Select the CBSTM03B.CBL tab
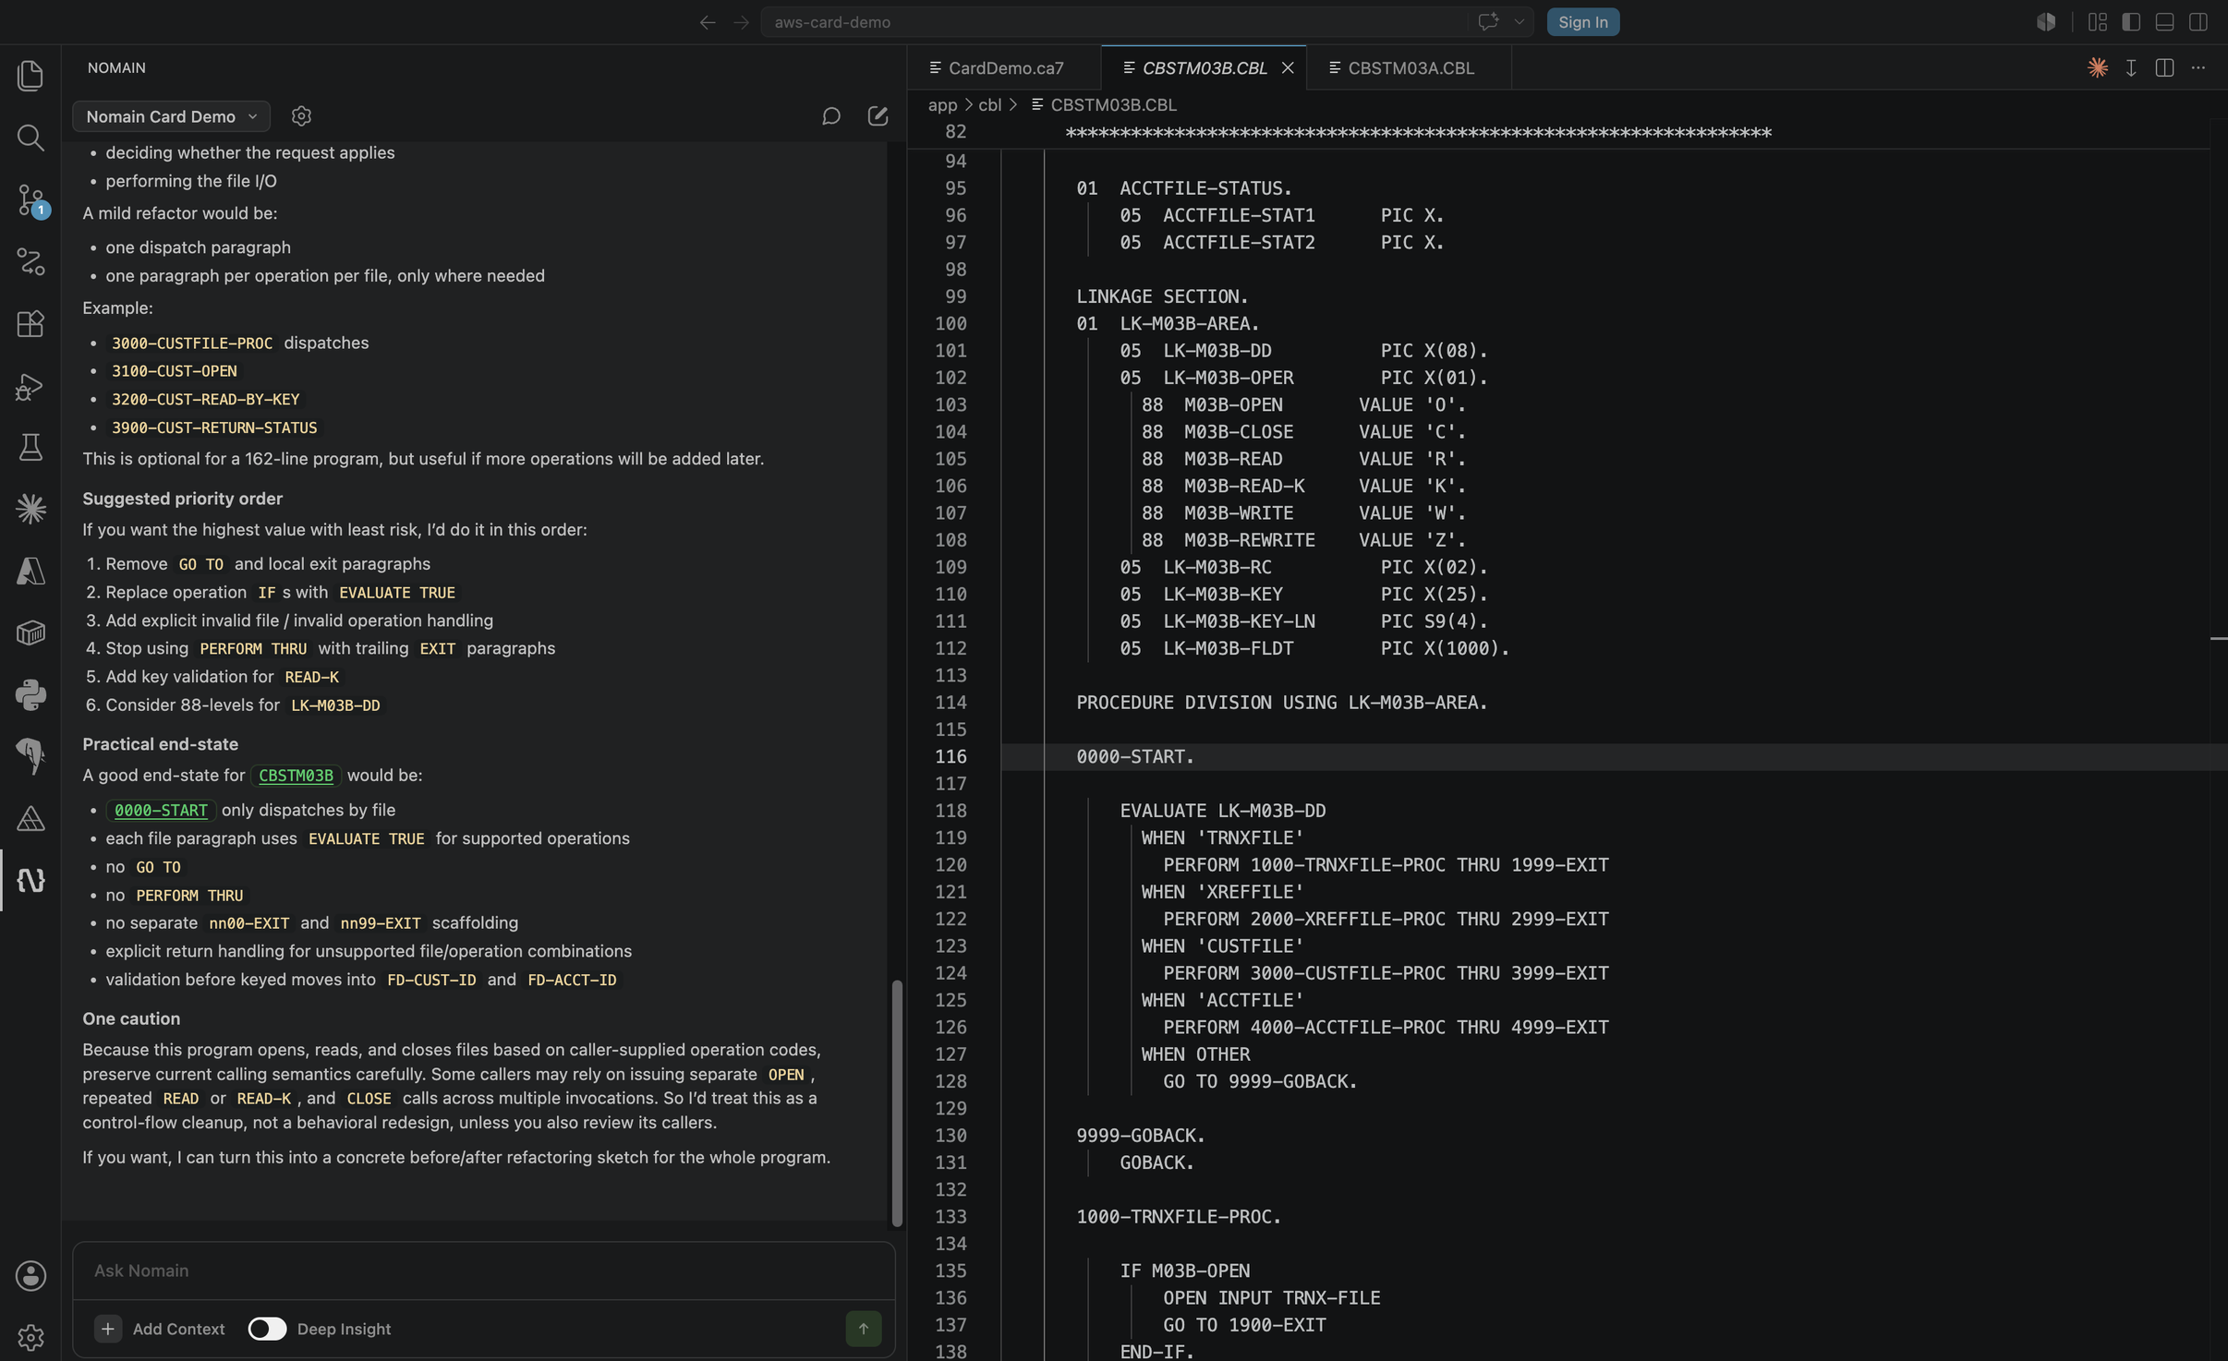The width and height of the screenshot is (2228, 1361). click(x=1204, y=67)
